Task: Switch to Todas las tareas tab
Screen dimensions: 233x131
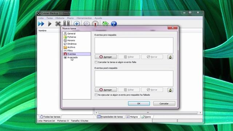Action: click(50, 117)
